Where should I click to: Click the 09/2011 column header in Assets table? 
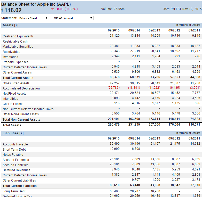[x=194, y=30]
